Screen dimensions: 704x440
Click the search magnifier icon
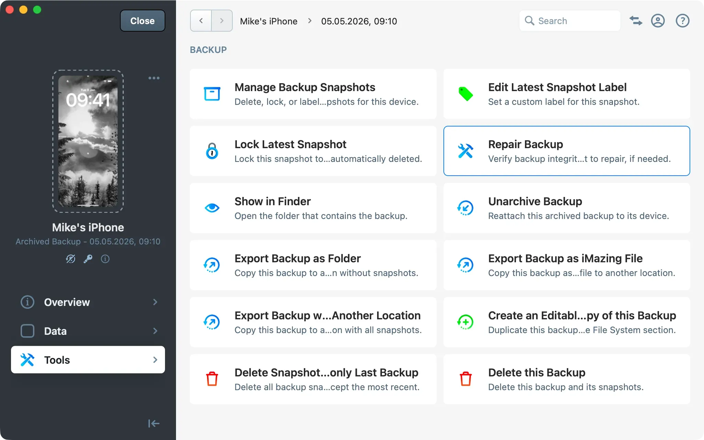[529, 21]
